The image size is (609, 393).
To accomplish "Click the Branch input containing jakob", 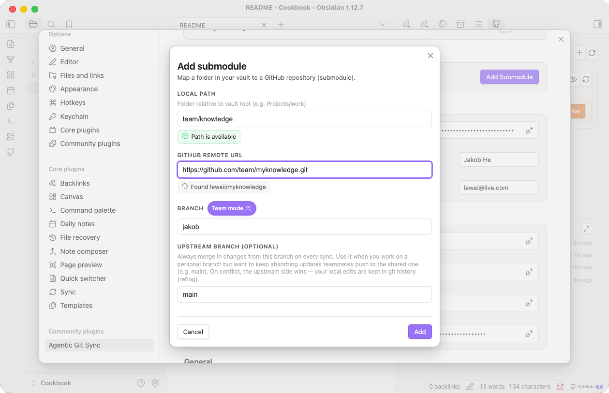I will pos(304,227).
